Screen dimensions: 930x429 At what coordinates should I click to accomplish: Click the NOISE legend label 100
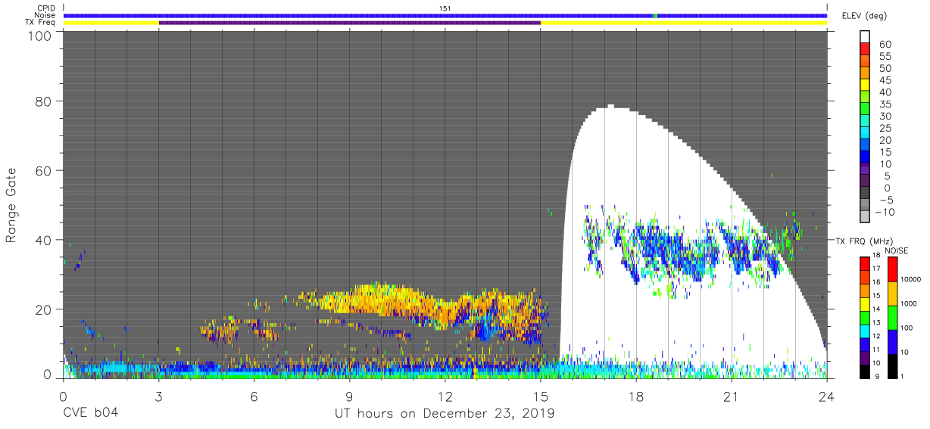[908, 328]
